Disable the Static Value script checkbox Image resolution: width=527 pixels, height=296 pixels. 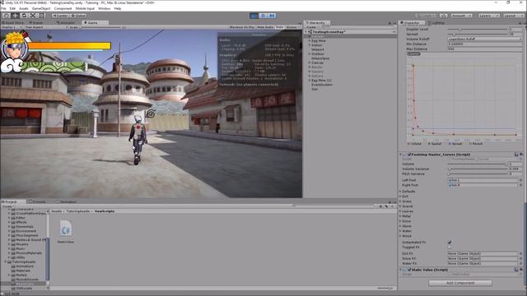tap(409, 270)
